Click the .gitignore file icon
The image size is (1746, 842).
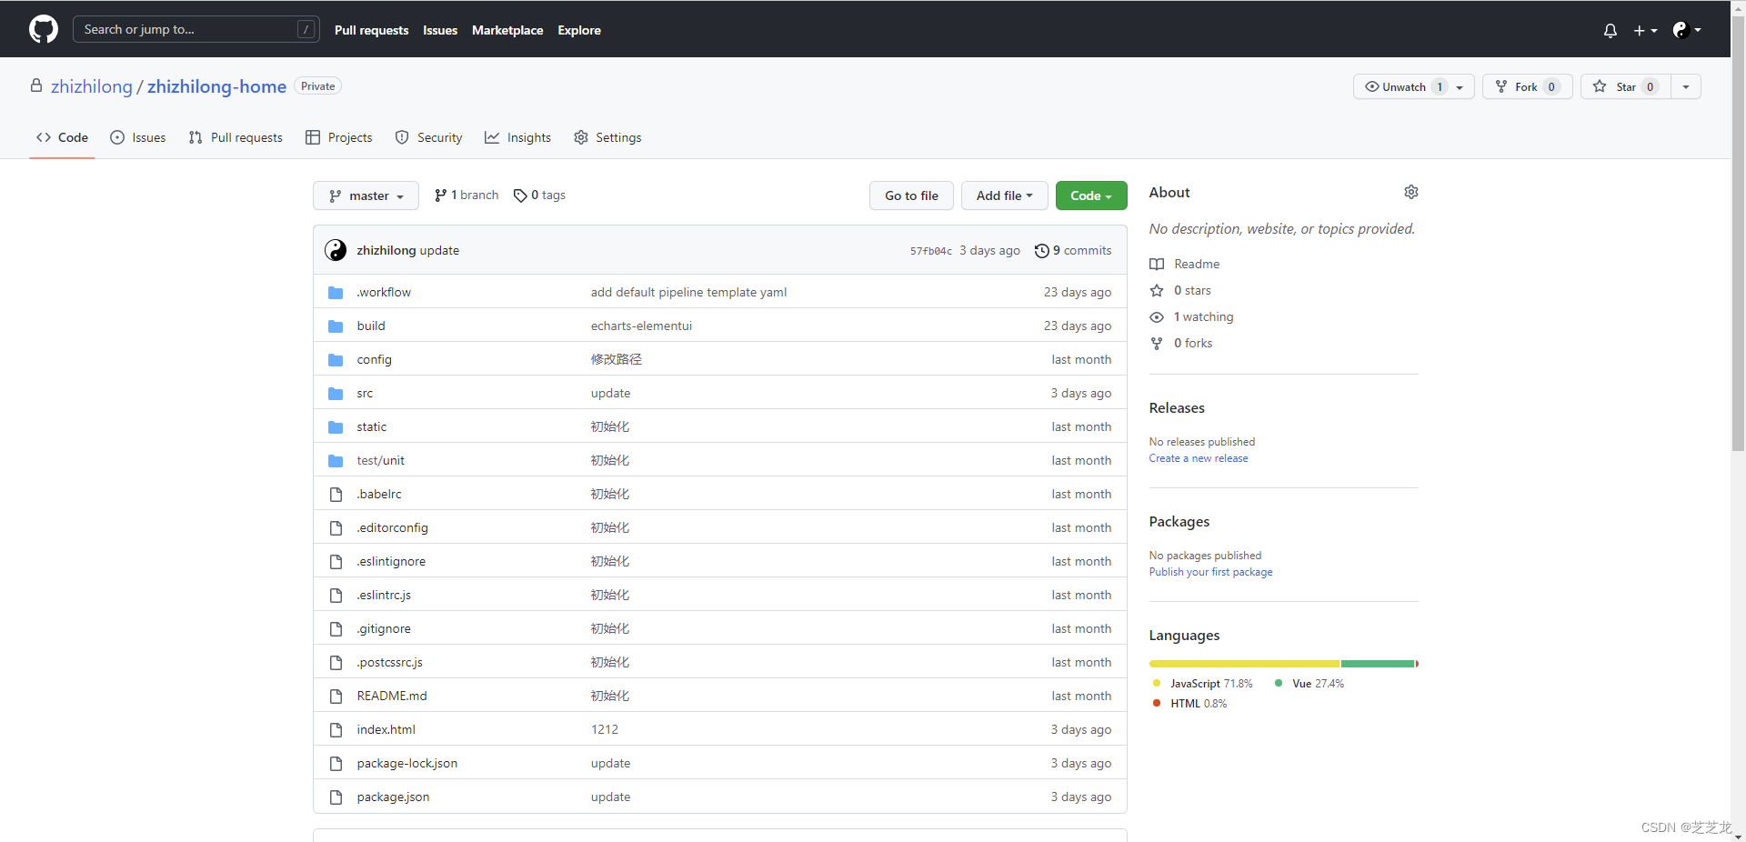[336, 629]
